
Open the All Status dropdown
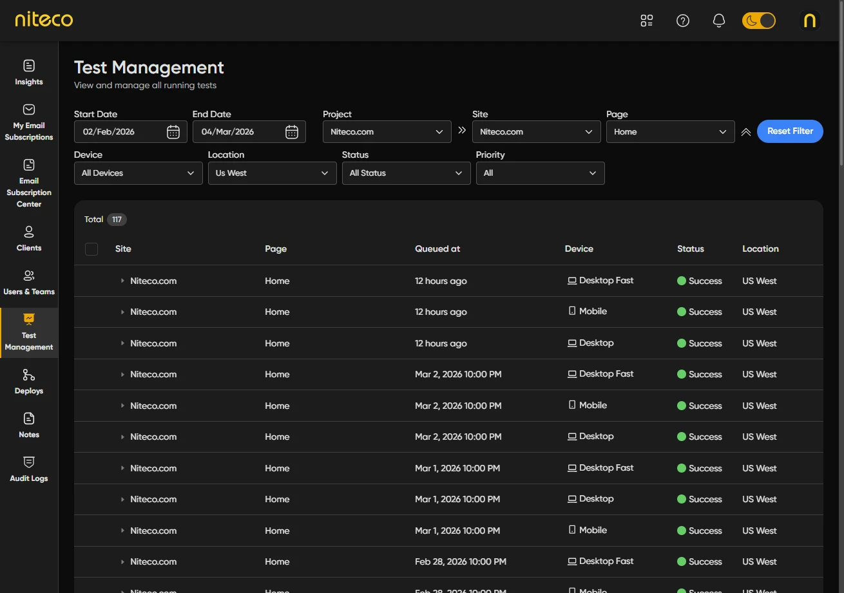(x=406, y=173)
